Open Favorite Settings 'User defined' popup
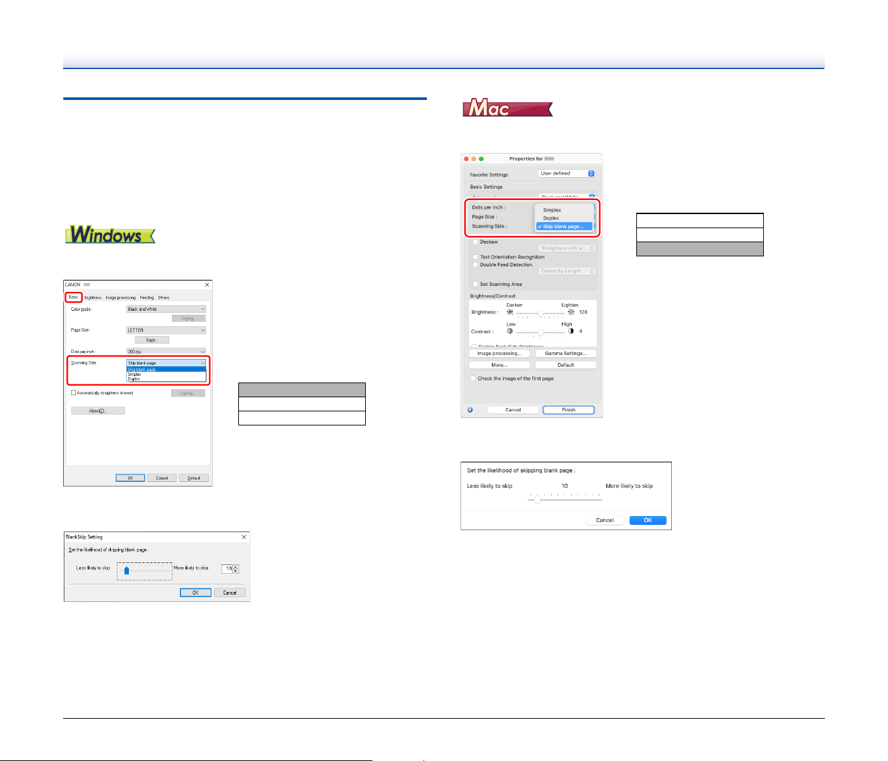Viewport: 888px width, 761px height. pos(566,173)
